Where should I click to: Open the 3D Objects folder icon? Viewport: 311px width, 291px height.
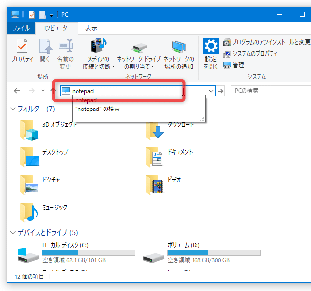pyautogui.click(x=29, y=130)
